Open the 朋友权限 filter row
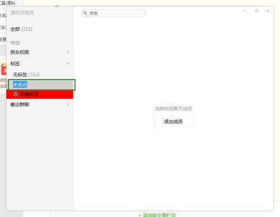The width and height of the screenshot is (280, 217). 40,52
